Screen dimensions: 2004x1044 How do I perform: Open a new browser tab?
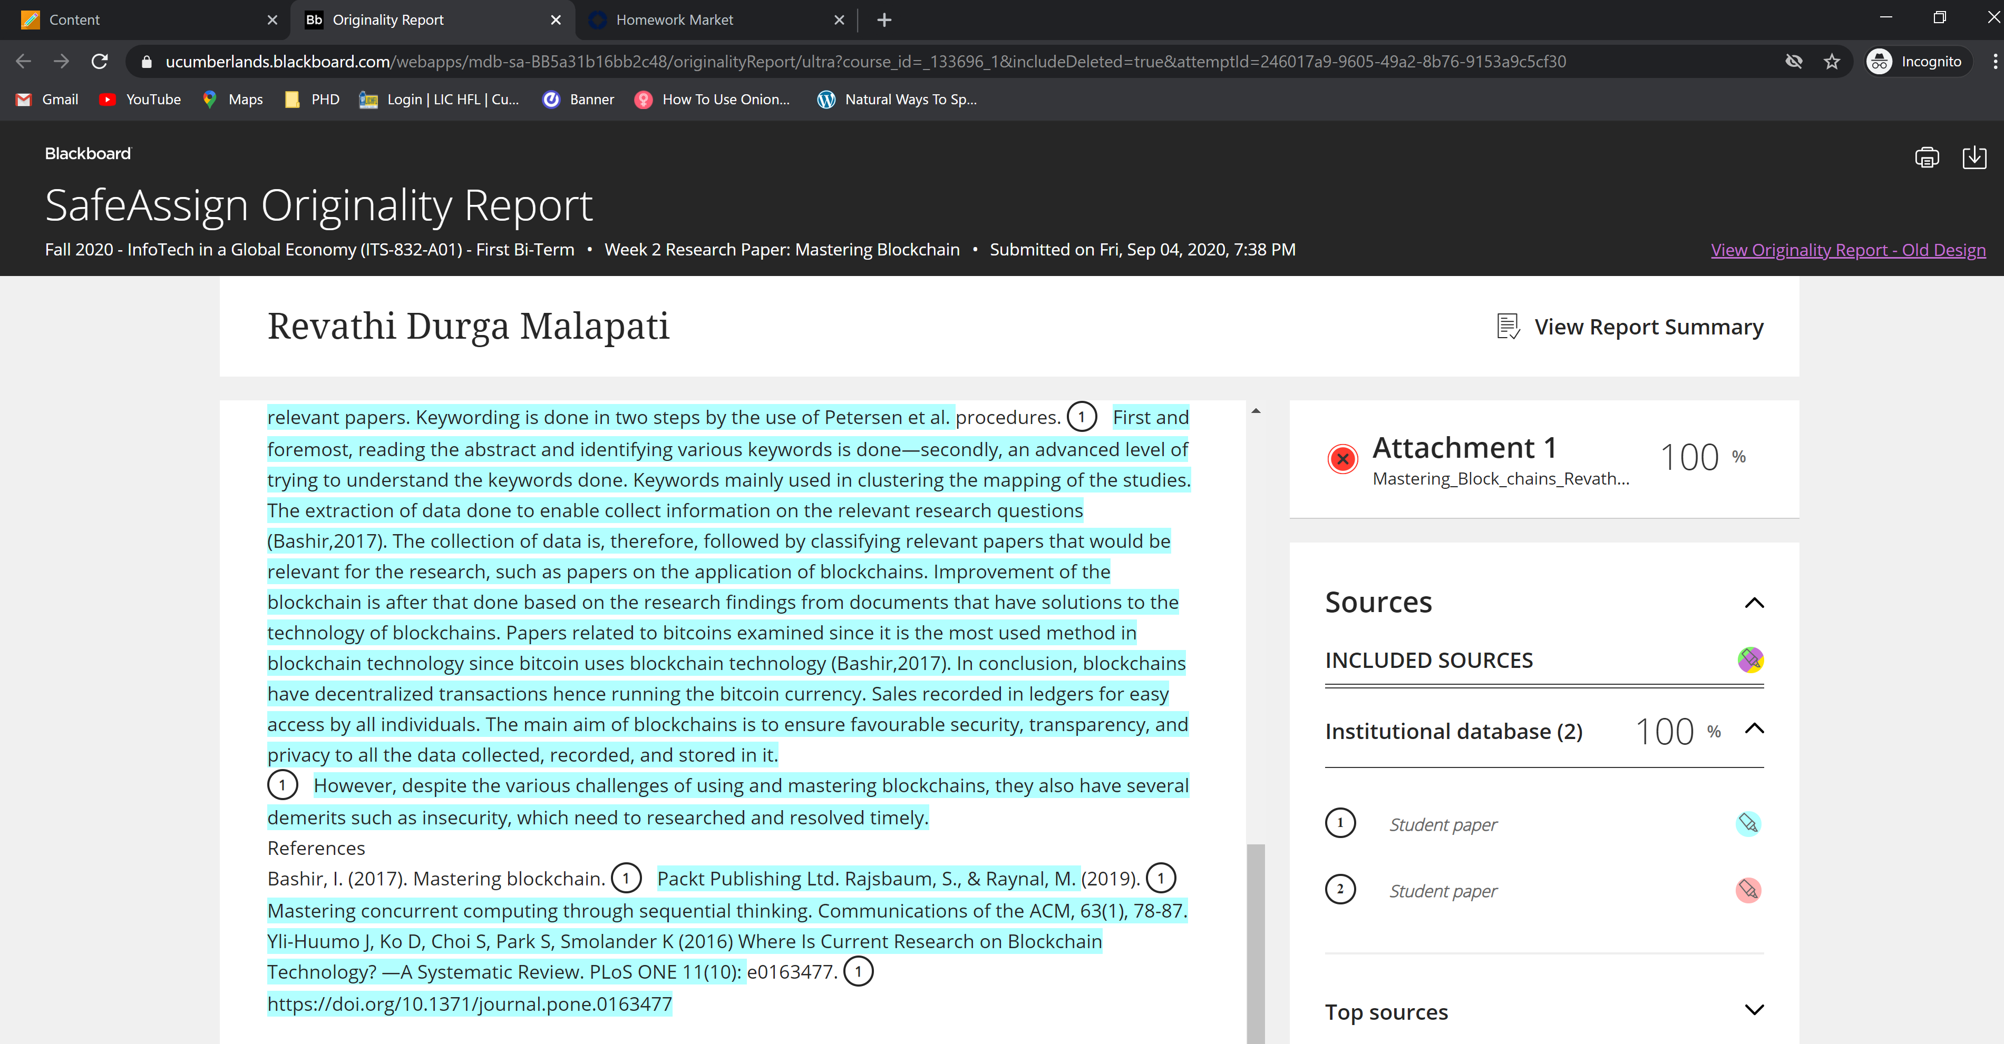[884, 19]
